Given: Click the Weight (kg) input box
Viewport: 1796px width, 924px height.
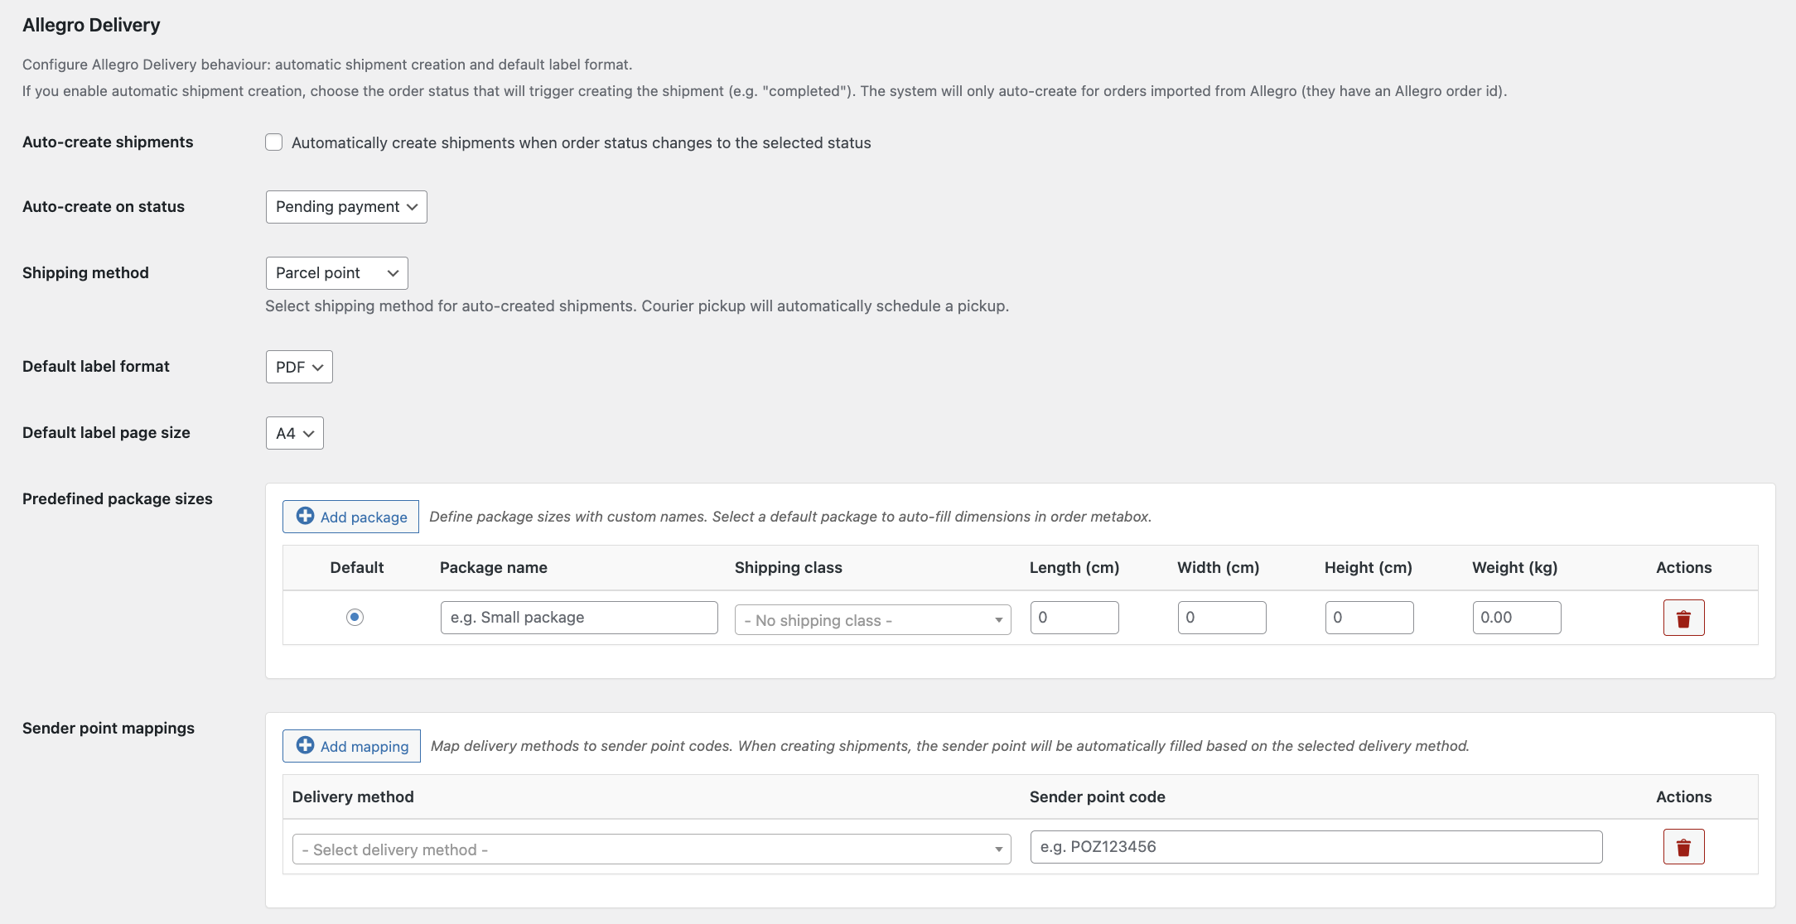Looking at the screenshot, I should tap(1517, 618).
